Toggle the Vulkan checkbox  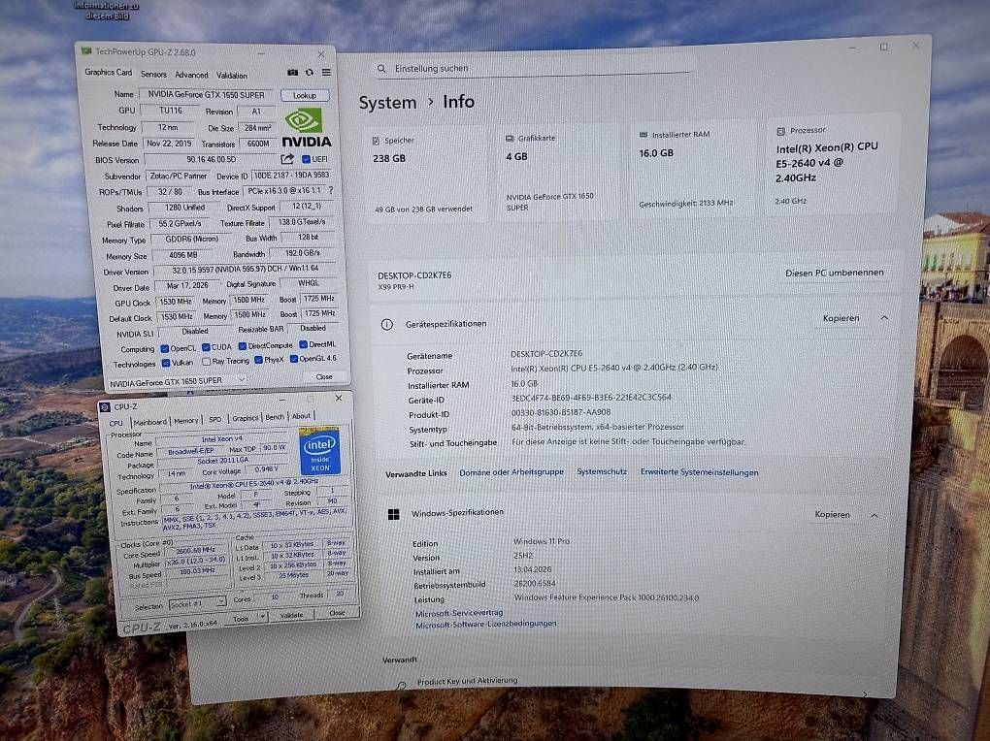166,363
